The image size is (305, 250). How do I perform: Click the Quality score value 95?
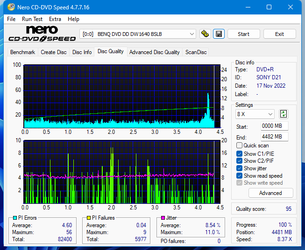(289, 209)
